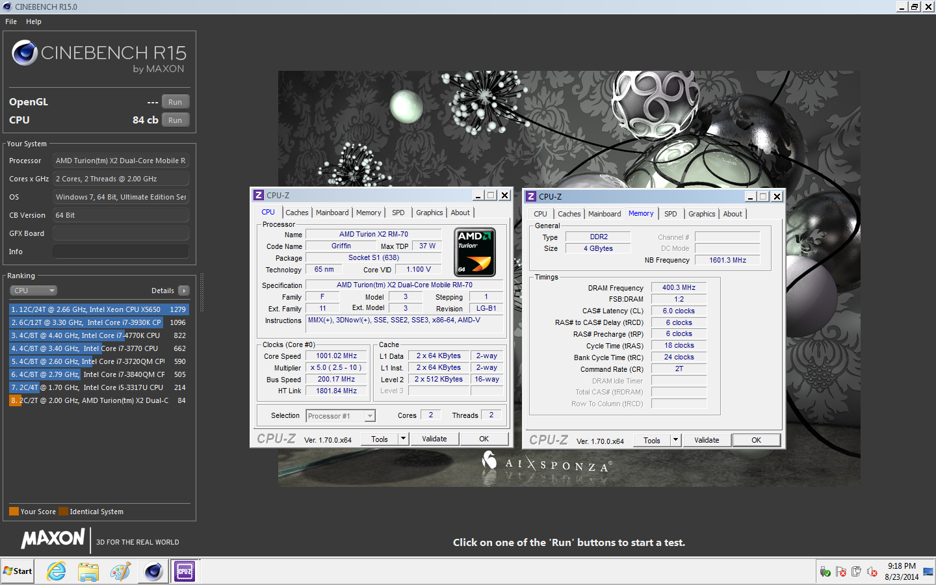Viewport: 936px width, 585px height.
Task: Switch to Mainboard tab in left CPU-Z
Action: tap(332, 213)
